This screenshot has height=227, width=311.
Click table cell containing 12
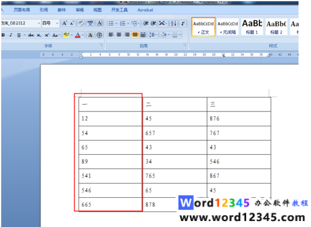point(111,119)
